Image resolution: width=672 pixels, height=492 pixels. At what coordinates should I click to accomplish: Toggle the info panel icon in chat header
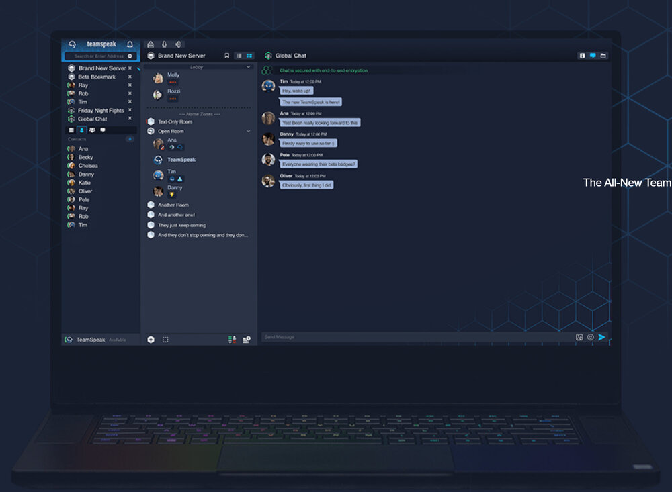(582, 56)
